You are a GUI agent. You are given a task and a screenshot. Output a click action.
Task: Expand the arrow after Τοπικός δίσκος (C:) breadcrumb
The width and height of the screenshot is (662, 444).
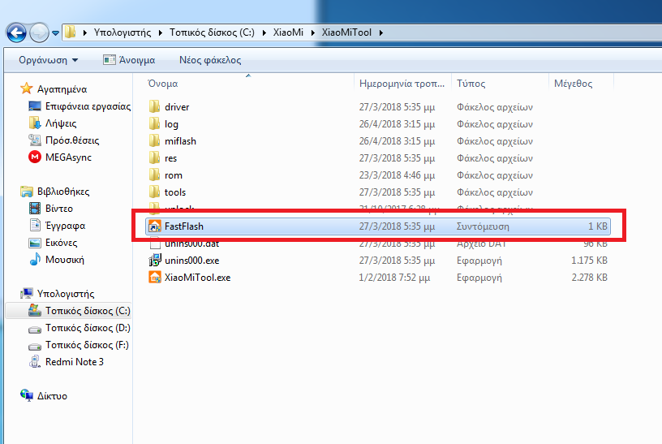pos(264,32)
